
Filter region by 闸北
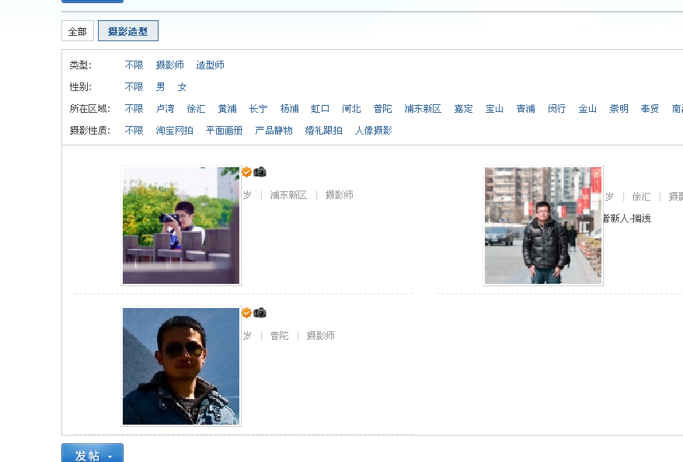click(x=351, y=109)
